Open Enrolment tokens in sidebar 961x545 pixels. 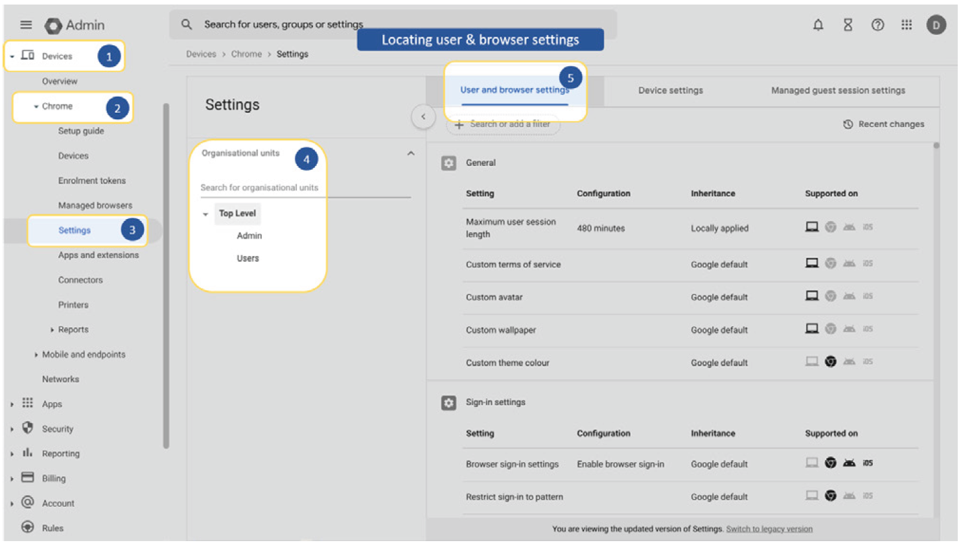tap(92, 180)
